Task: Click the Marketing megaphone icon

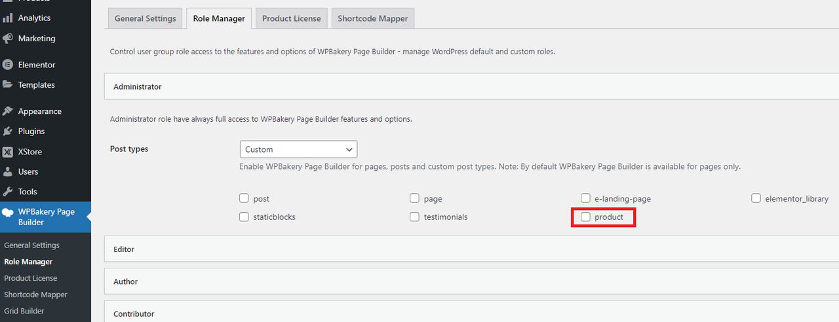Action: [x=8, y=39]
